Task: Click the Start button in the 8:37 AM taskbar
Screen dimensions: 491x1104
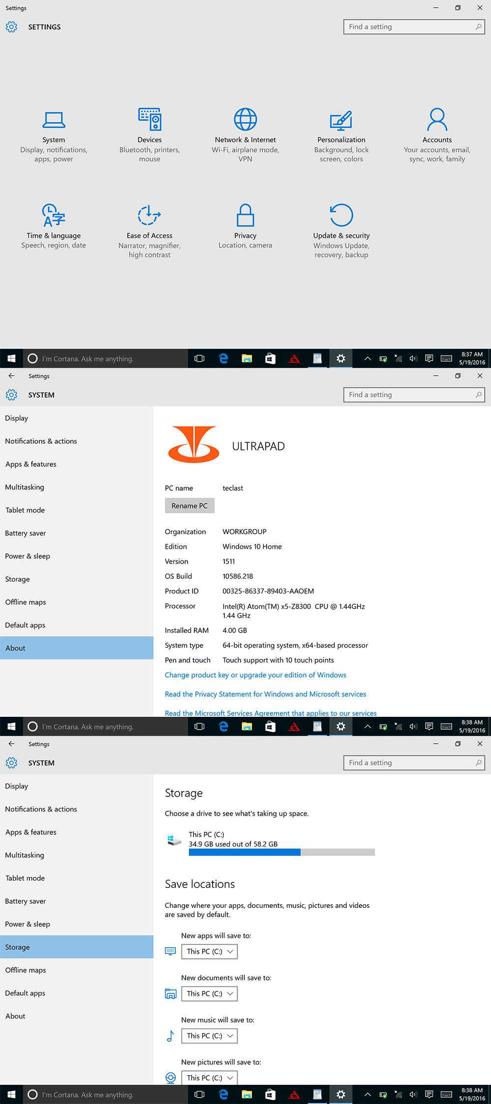Action: pyautogui.click(x=11, y=359)
